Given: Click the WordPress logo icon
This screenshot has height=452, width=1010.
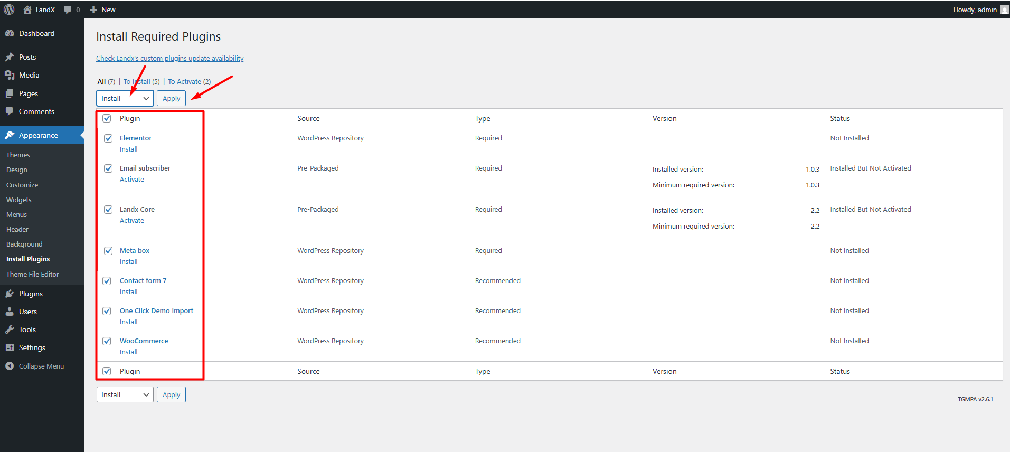Looking at the screenshot, I should [9, 10].
